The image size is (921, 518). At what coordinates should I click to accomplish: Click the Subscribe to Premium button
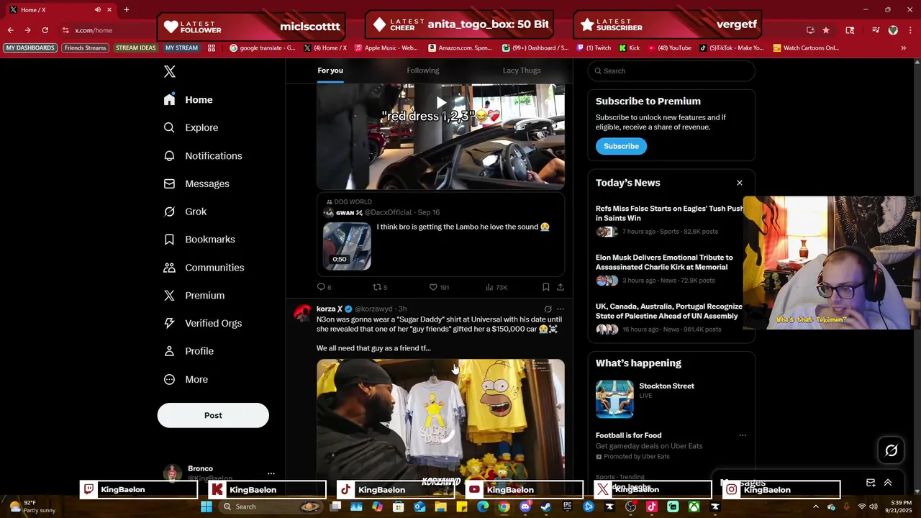pyautogui.click(x=621, y=146)
